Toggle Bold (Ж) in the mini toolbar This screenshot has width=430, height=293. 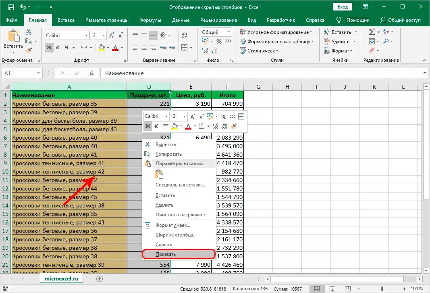pos(148,126)
